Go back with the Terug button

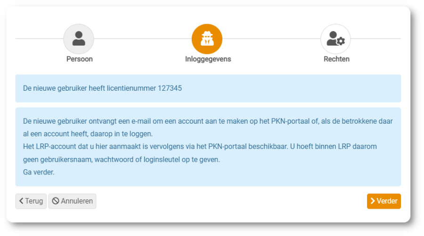(x=31, y=201)
